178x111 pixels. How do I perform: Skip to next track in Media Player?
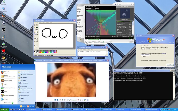click(95, 42)
